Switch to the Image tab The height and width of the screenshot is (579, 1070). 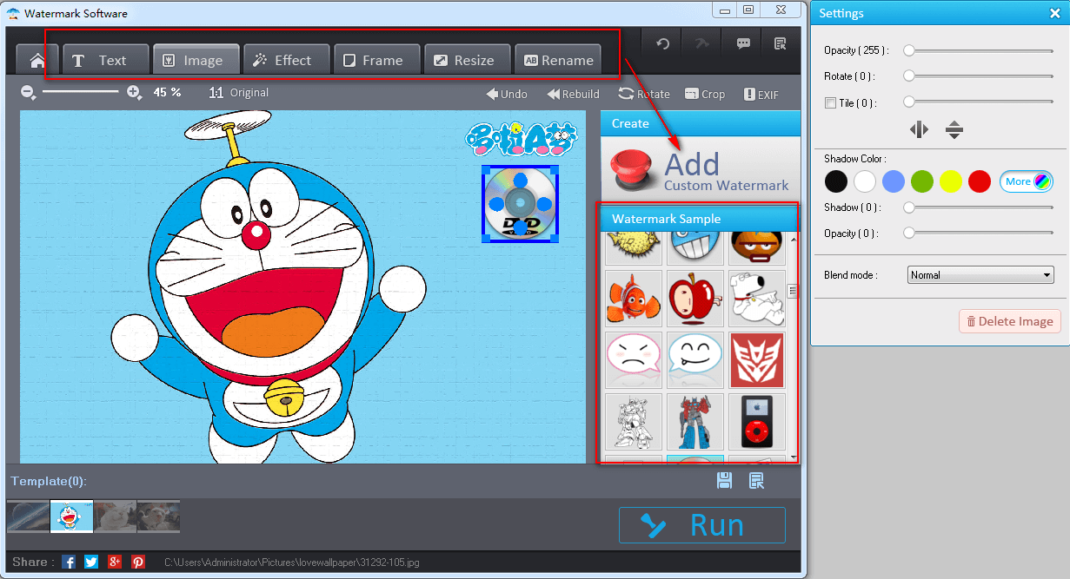pos(196,60)
